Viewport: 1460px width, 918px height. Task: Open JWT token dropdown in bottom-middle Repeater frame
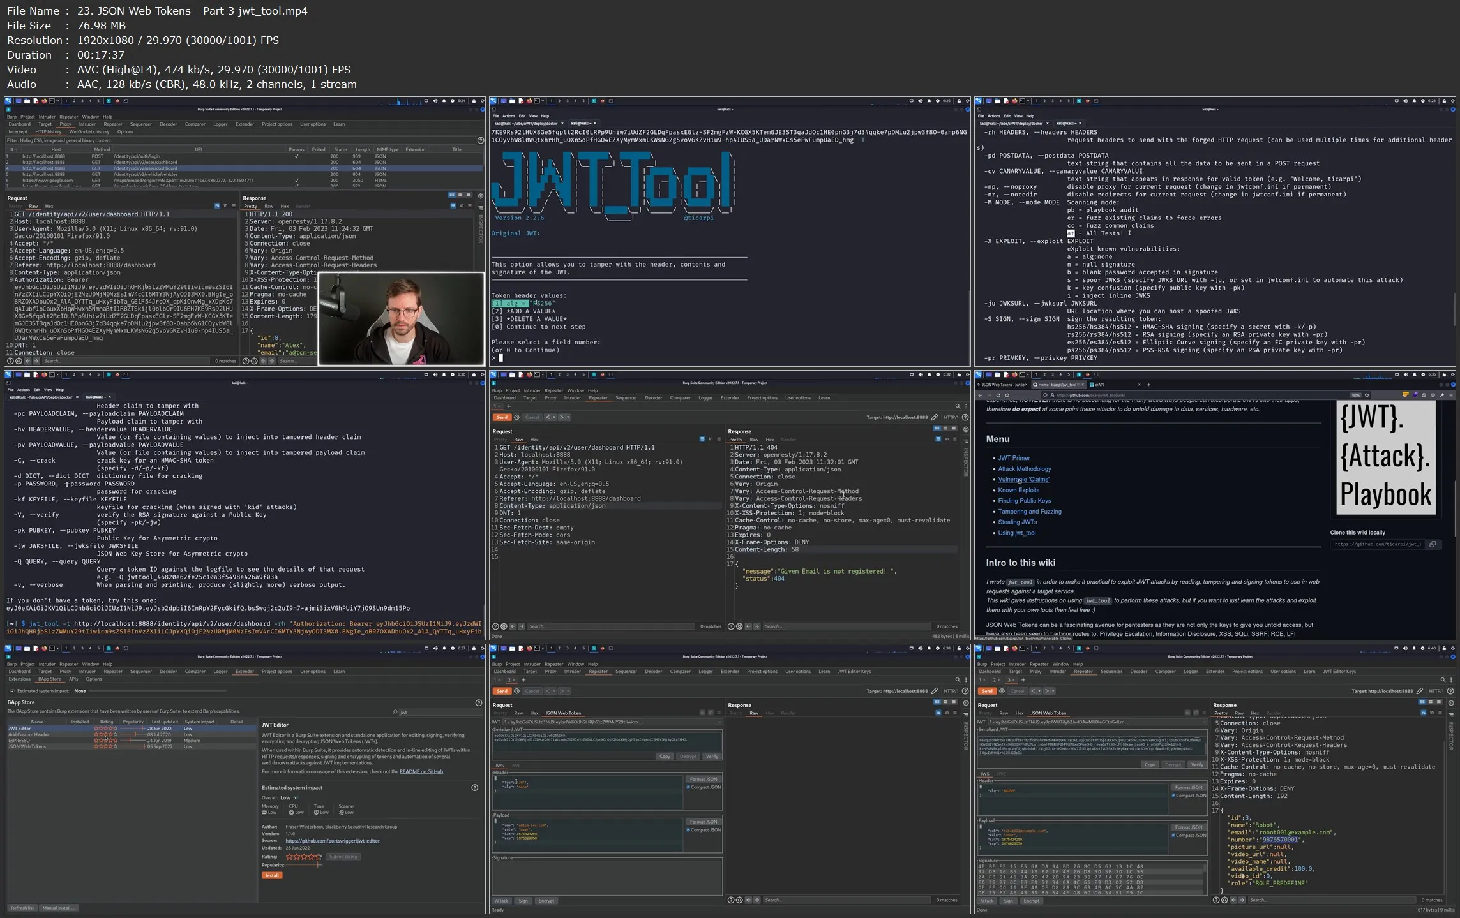(612, 722)
